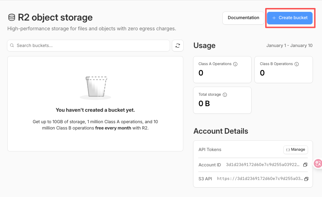This screenshot has width=322, height=197.
Task: Open the pink translate extension icon
Action: tap(318, 164)
